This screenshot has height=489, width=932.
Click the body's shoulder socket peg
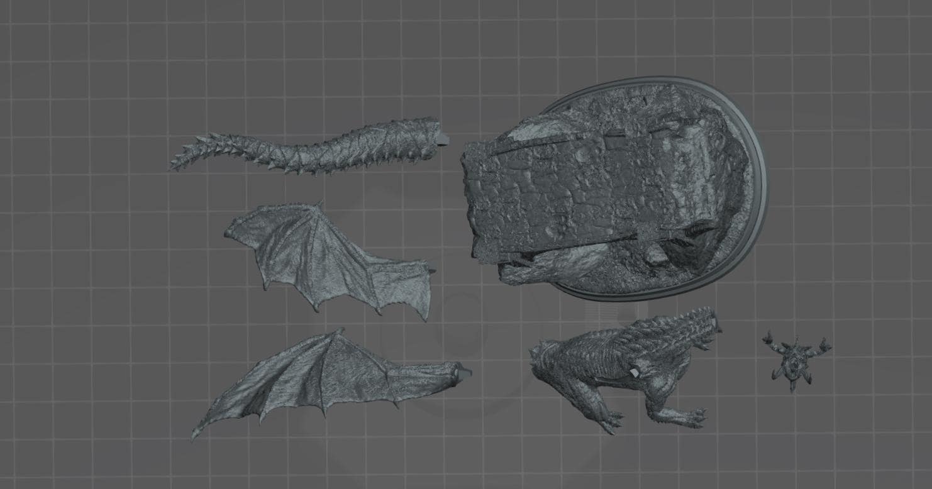point(634,373)
